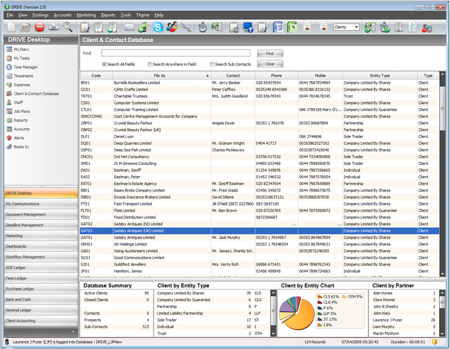Sort table by the File As column header
The height and width of the screenshot is (349, 450).
point(162,75)
